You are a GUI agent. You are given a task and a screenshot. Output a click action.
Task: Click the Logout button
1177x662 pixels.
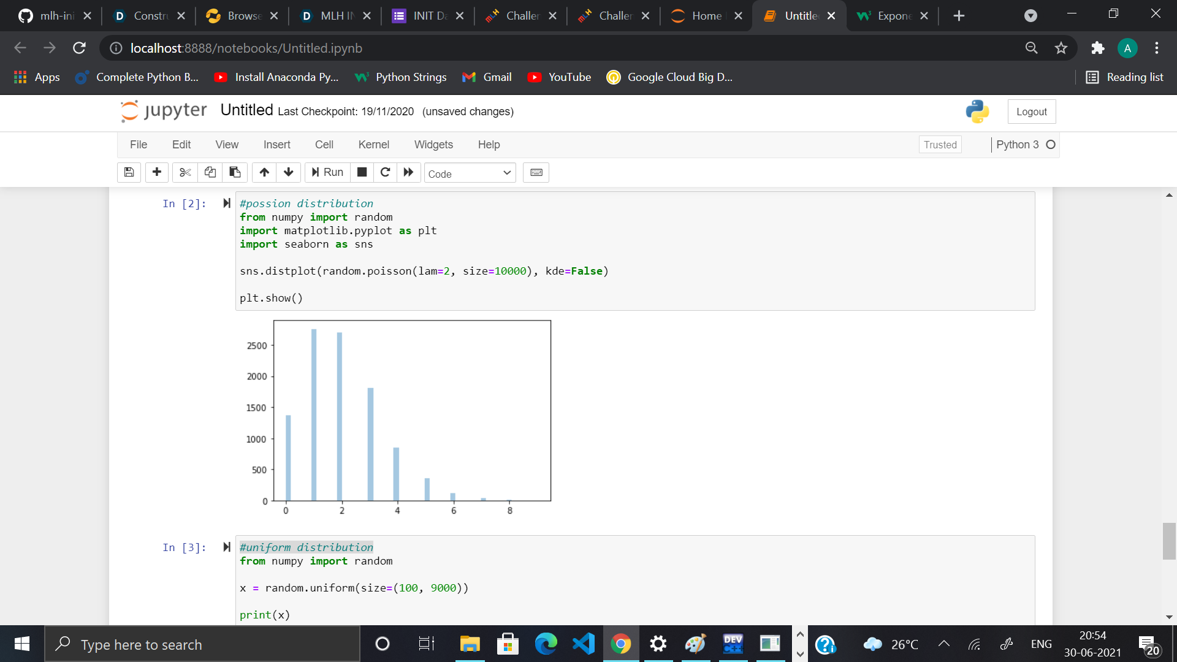(1031, 112)
